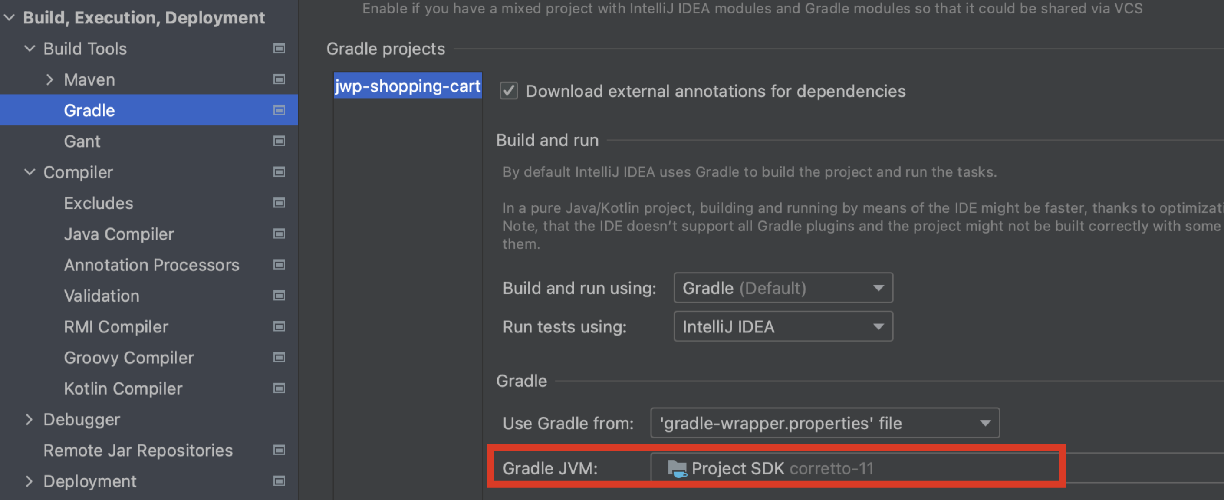The width and height of the screenshot is (1224, 500).
Task: Click the Gradle JVM Project SDK field
Action: coord(855,469)
